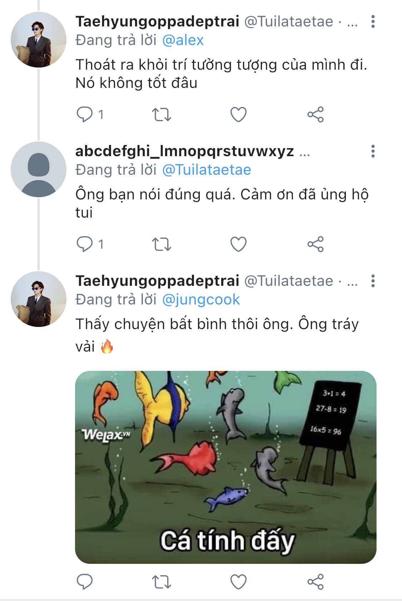402x601 pixels.
Task: Open more options for the first tweet
Action: pos(373,22)
